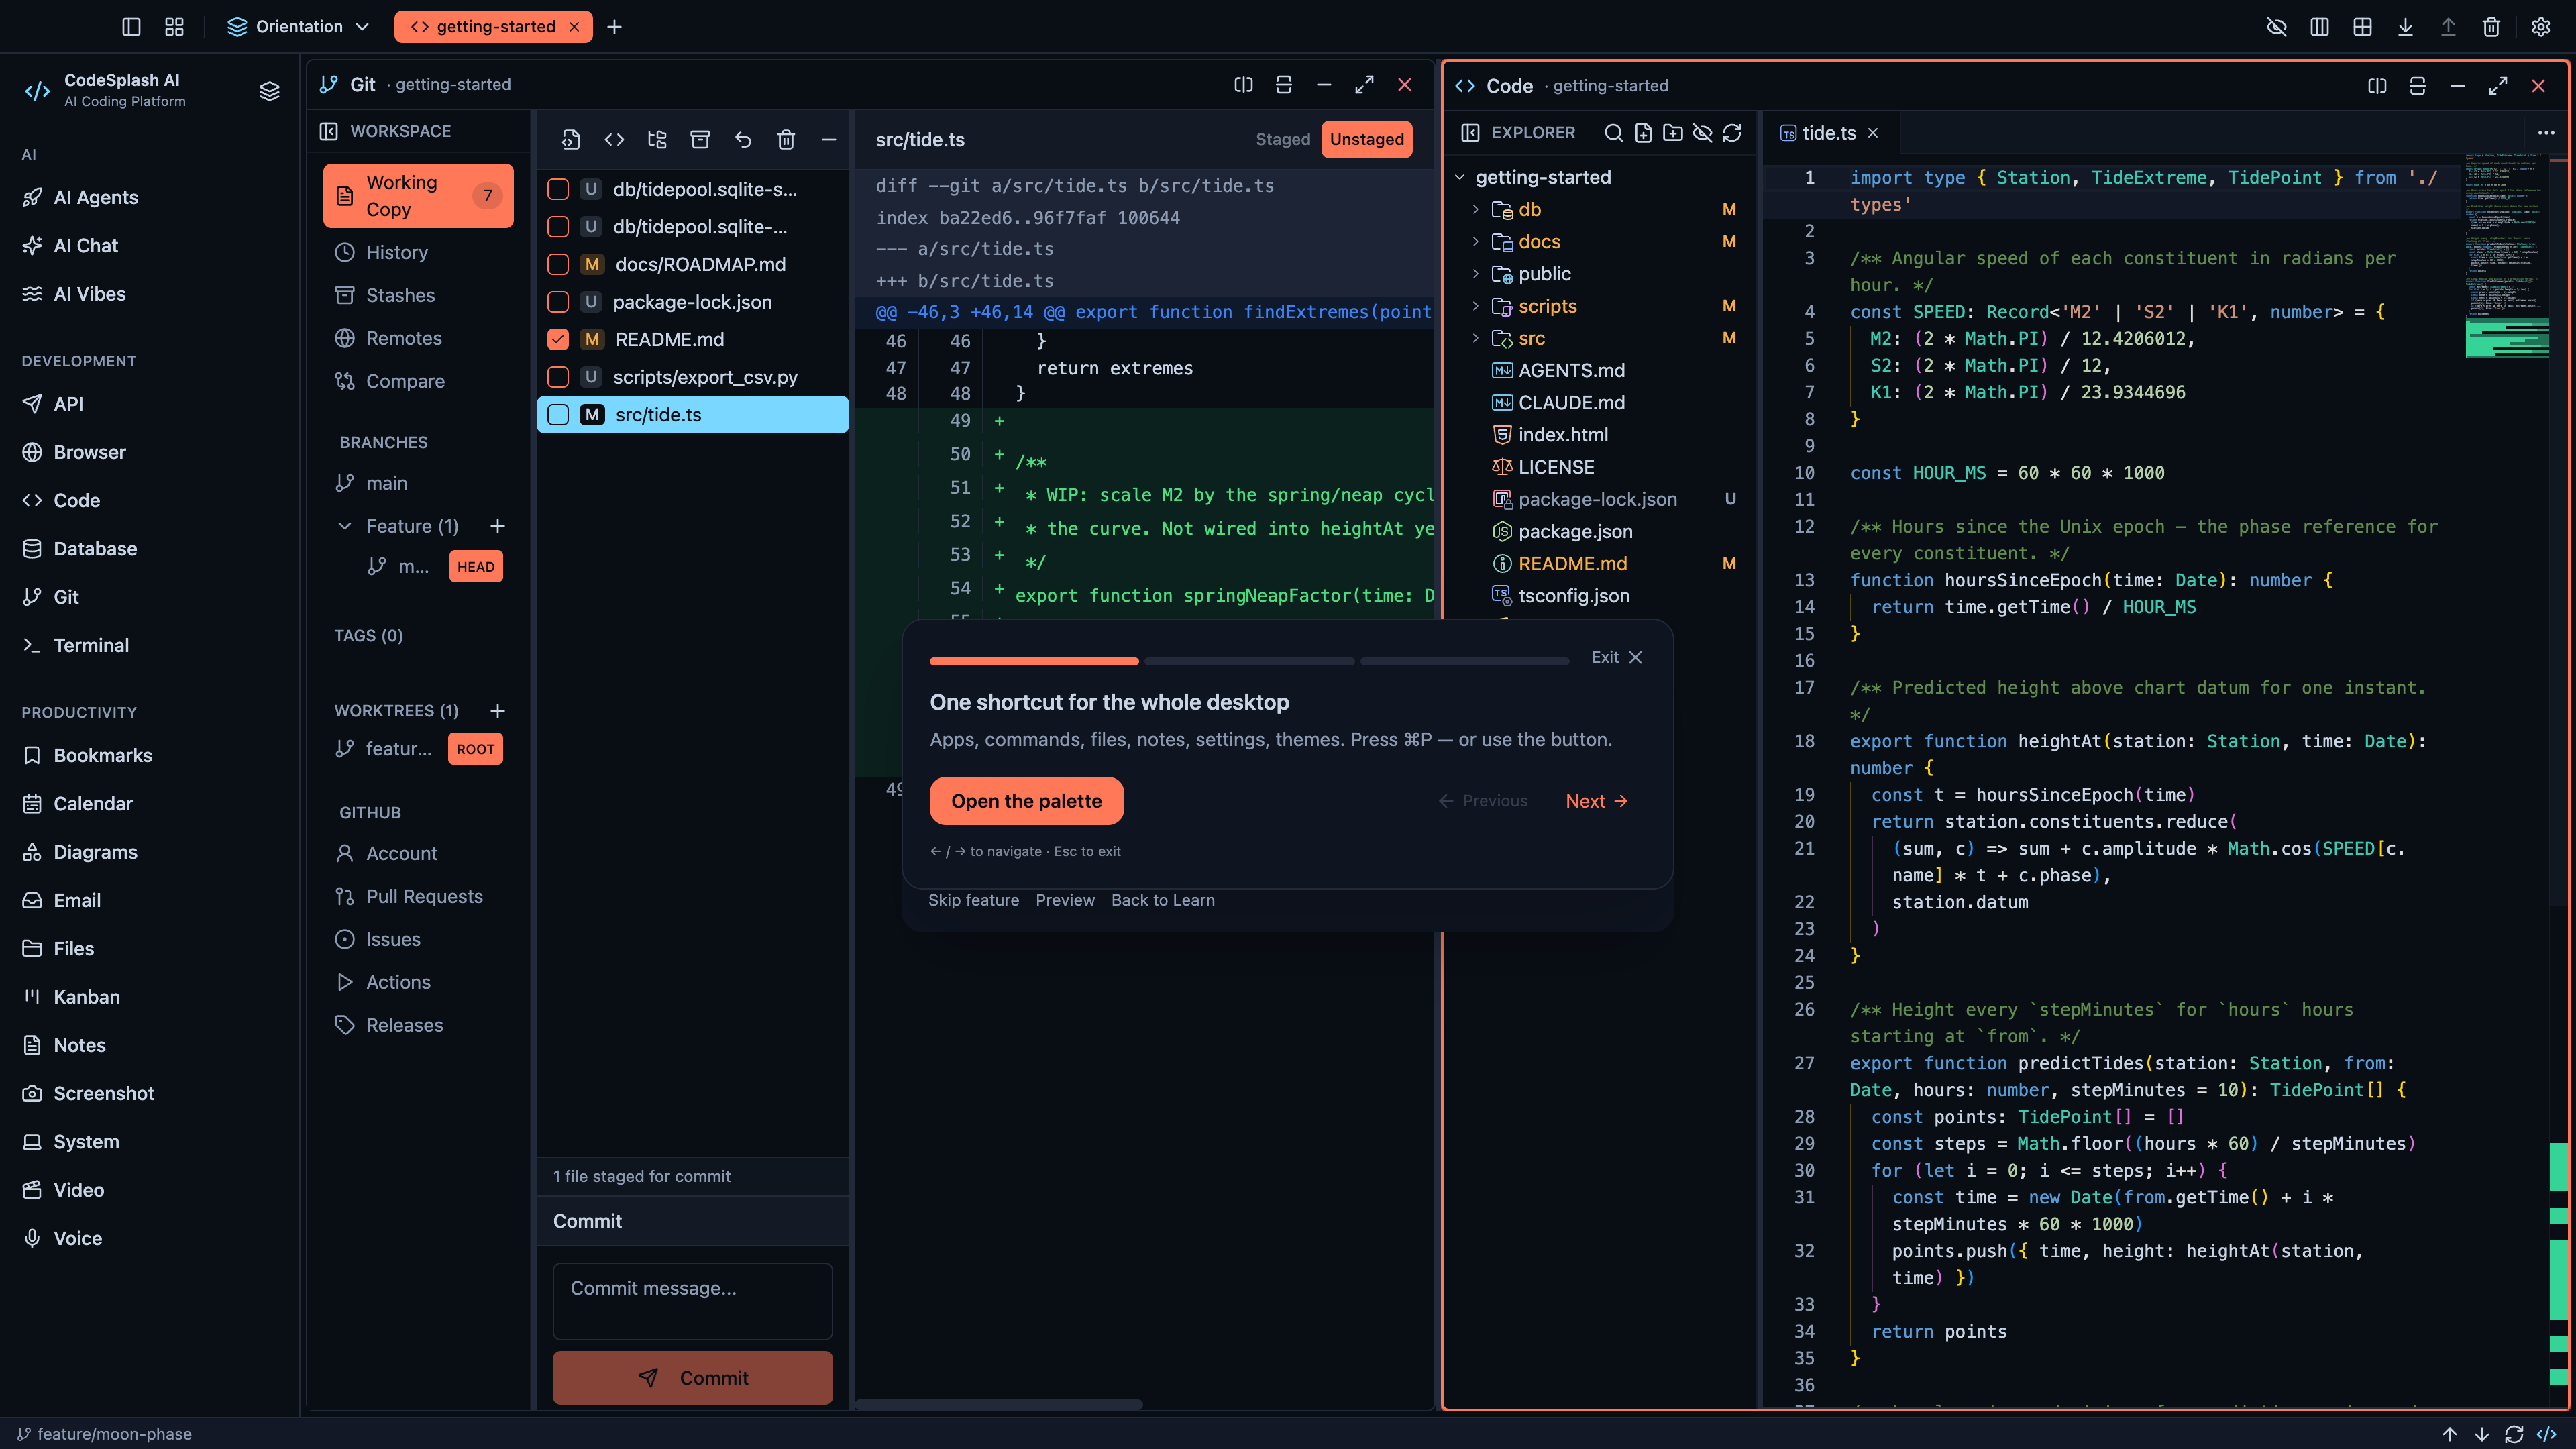
Task: Open Pull Requests under GitHub
Action: tap(424, 896)
